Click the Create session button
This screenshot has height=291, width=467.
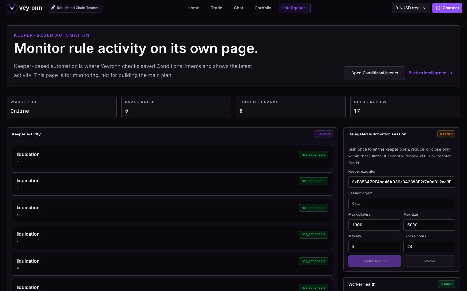click(x=375, y=261)
